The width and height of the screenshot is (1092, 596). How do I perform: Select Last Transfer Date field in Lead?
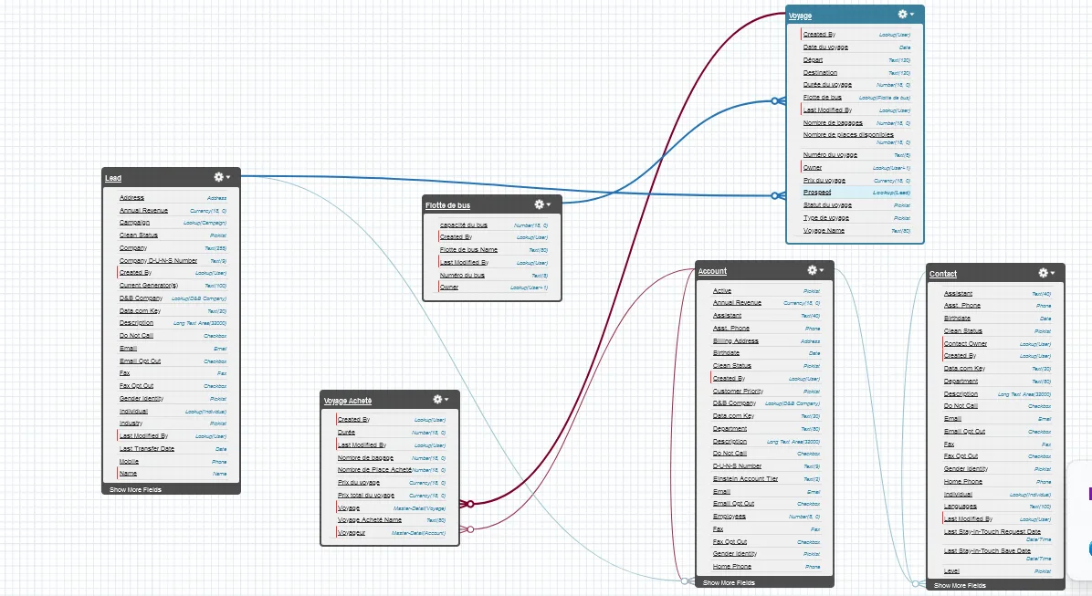point(172,448)
